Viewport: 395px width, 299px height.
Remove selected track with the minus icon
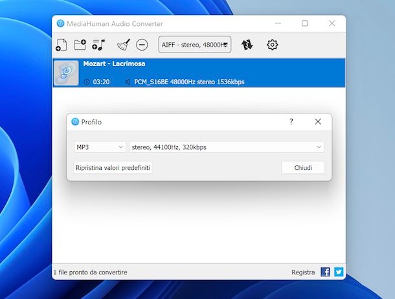(x=142, y=45)
